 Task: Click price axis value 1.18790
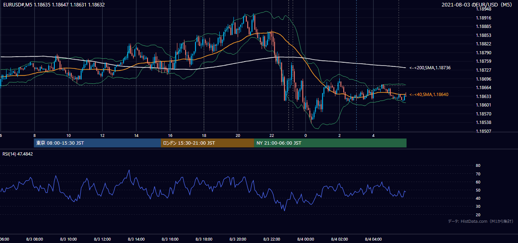tap(484, 53)
